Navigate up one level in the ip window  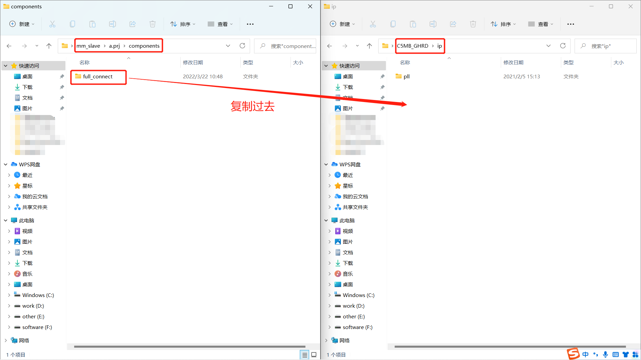tap(369, 46)
